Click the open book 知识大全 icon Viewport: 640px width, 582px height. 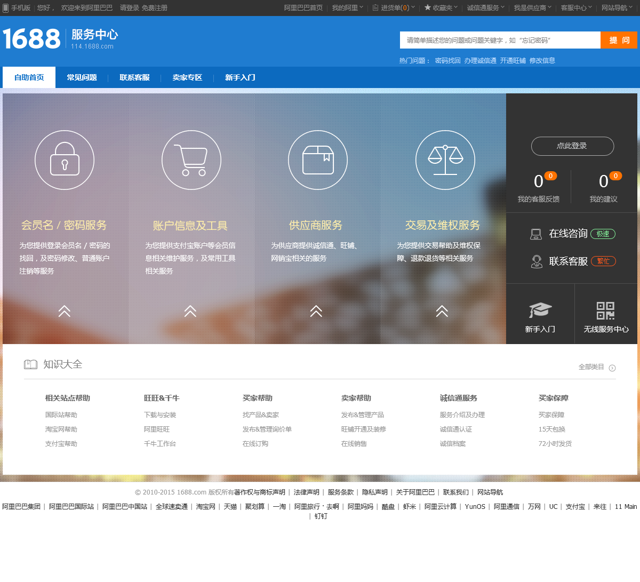tap(30, 364)
